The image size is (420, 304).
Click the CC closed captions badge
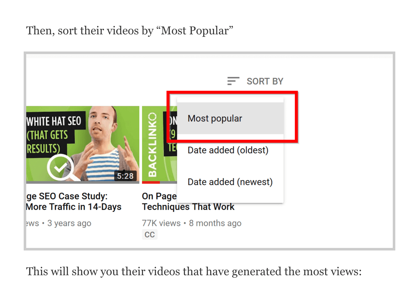(150, 235)
